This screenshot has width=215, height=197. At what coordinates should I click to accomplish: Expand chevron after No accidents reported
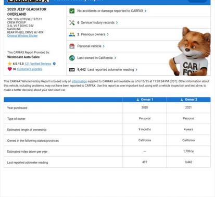145,11
